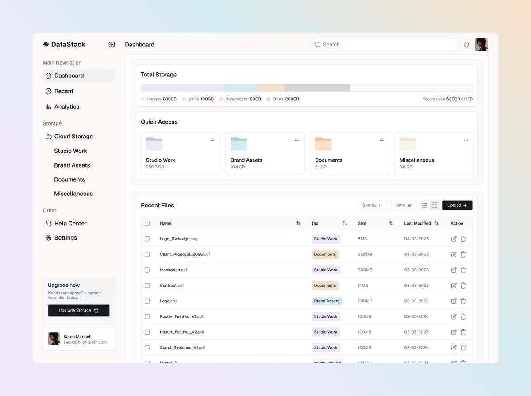Delete the Contract.pdf file
This screenshot has width=531, height=396.
tap(463, 286)
